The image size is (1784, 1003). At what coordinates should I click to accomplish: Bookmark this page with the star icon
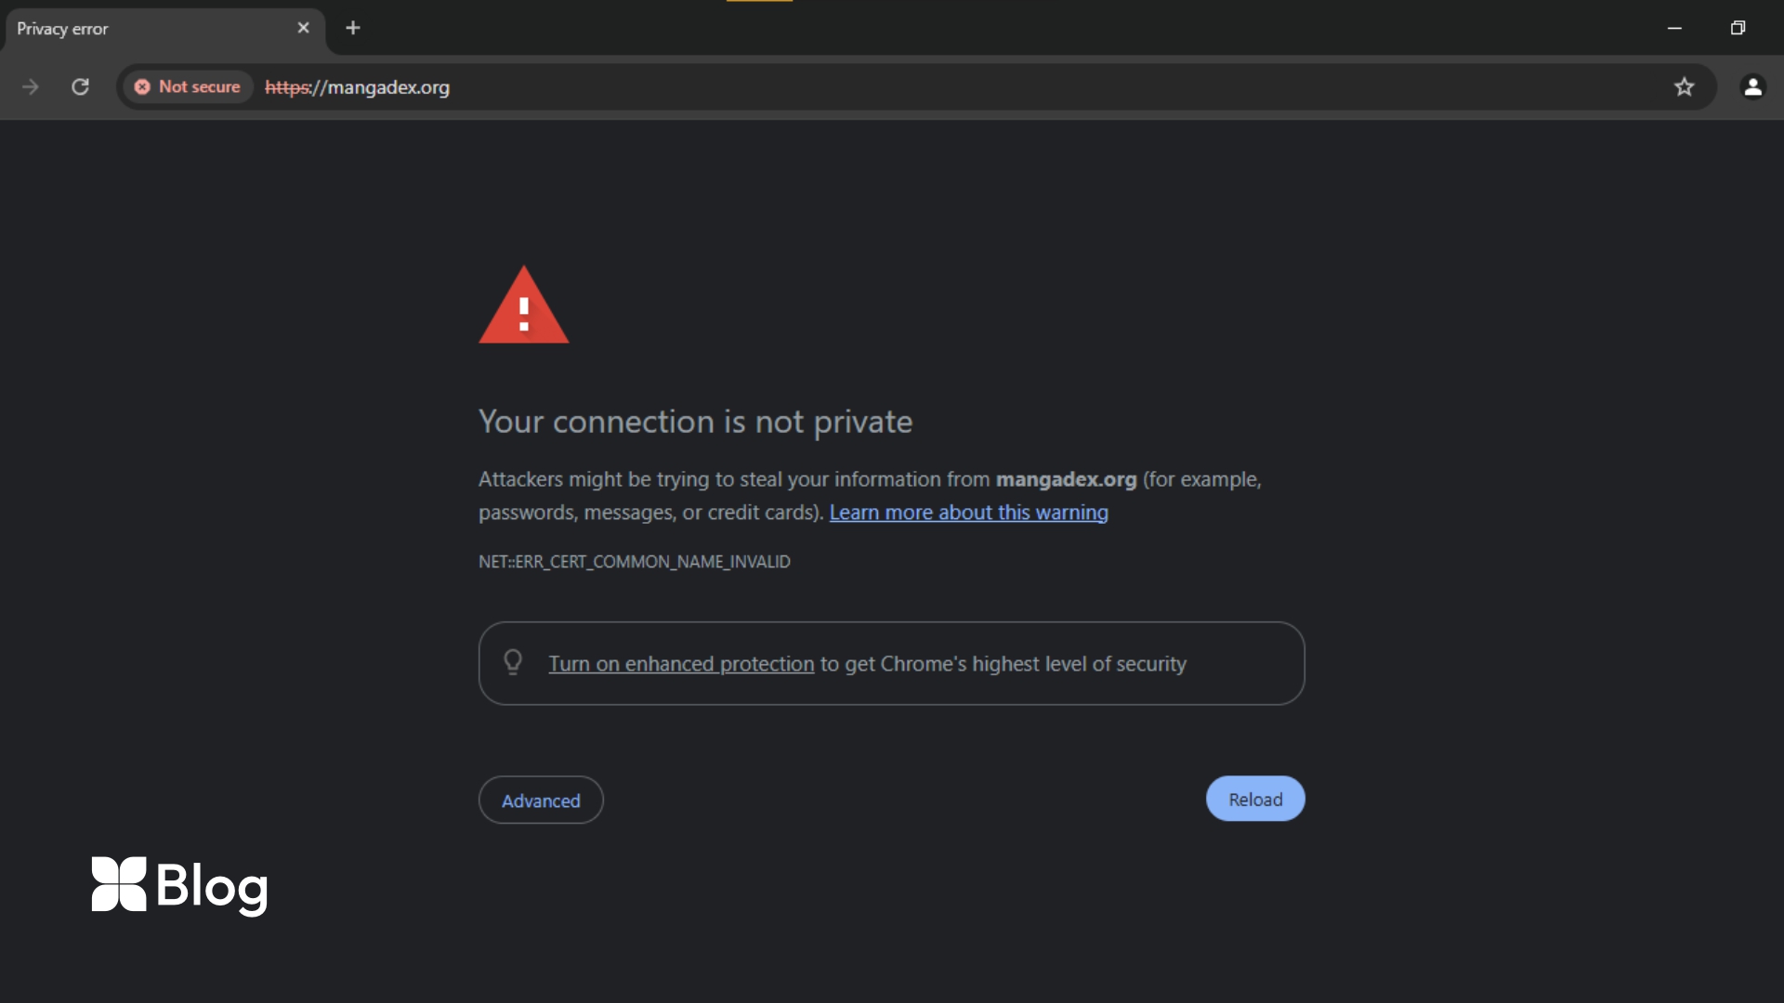1684,86
